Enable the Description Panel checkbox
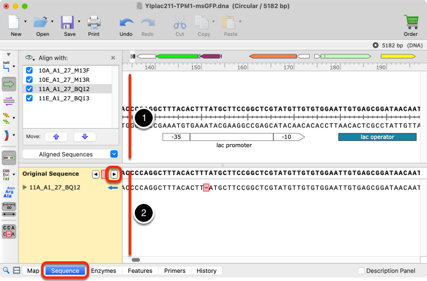This screenshot has width=427, height=281. tap(361, 271)
